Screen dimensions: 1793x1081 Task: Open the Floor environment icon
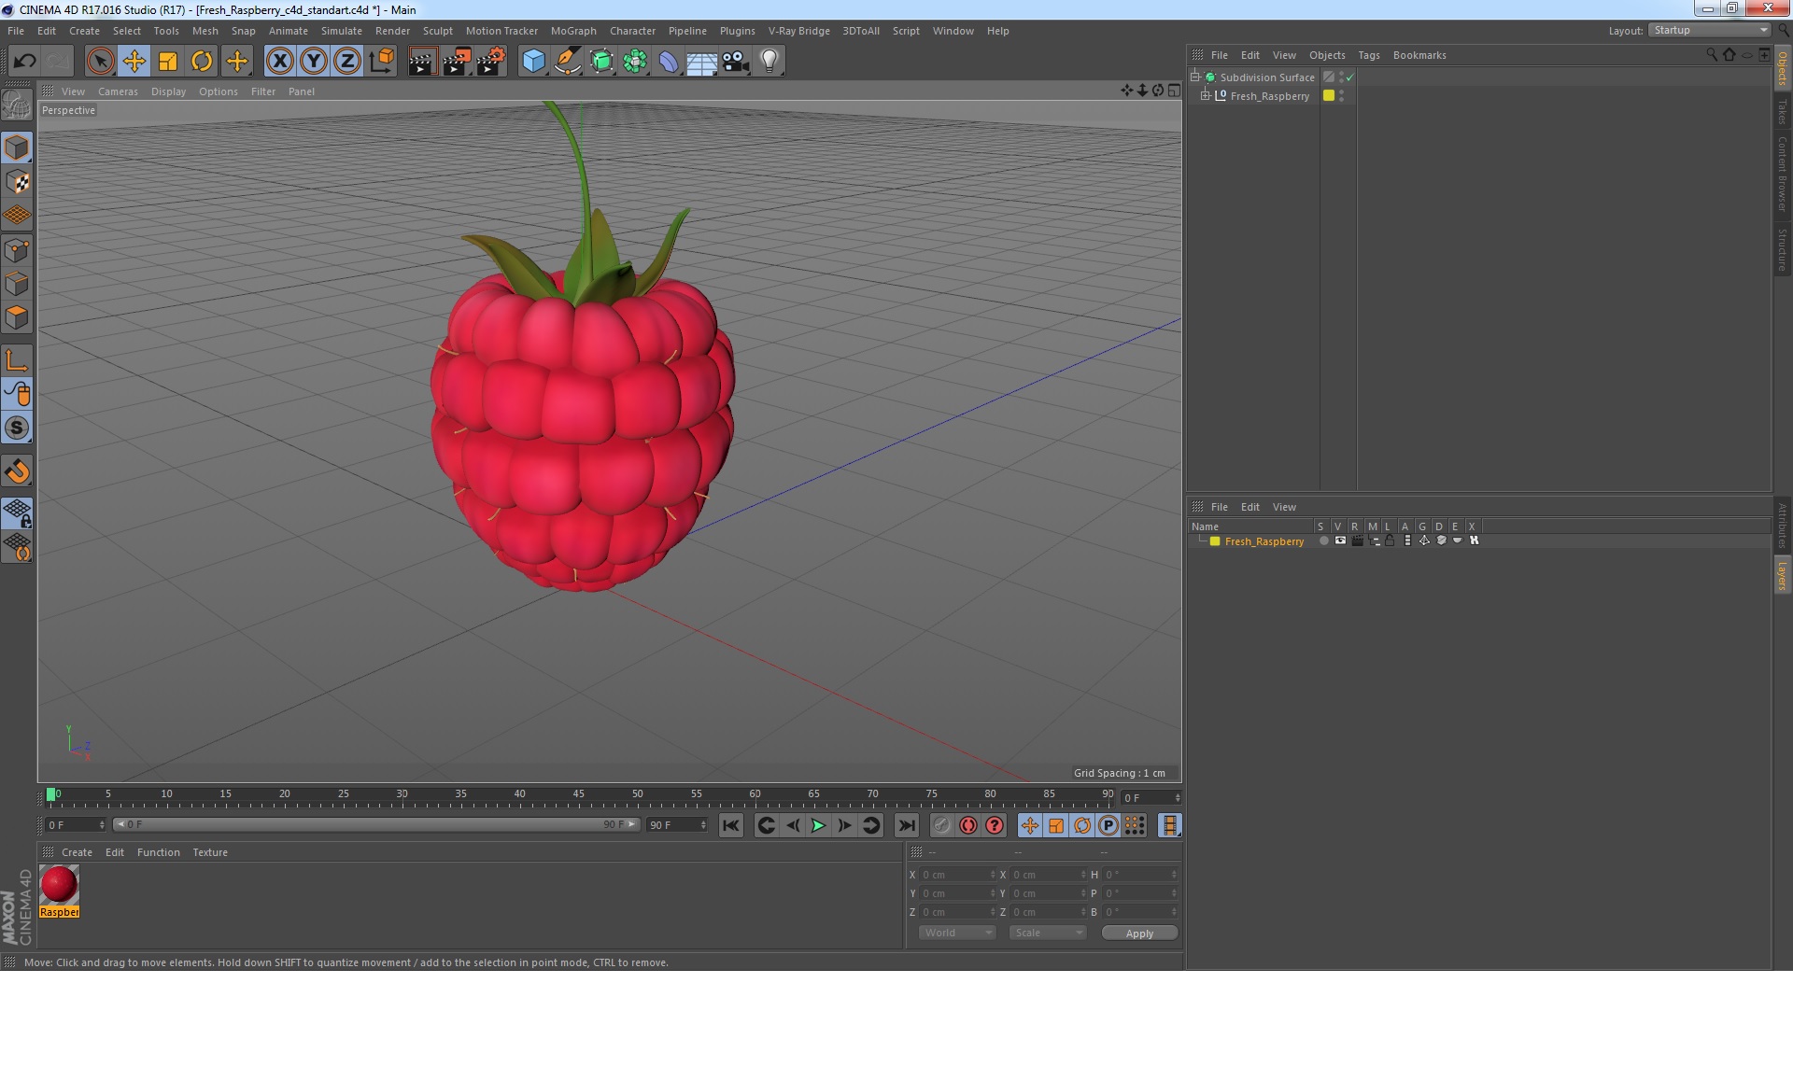(x=701, y=62)
